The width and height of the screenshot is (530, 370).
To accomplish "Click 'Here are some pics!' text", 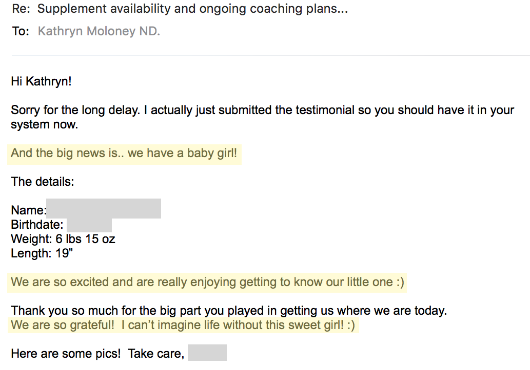I will point(66,354).
